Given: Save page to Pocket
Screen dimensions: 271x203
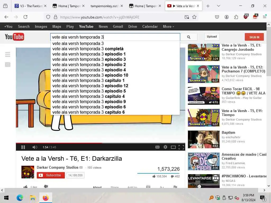Looking at the screenshot, I should click(x=217, y=17).
